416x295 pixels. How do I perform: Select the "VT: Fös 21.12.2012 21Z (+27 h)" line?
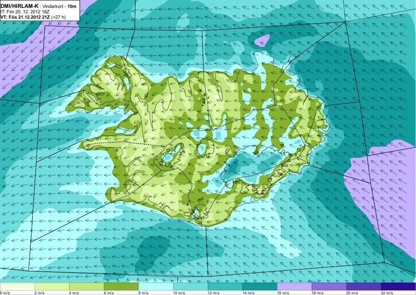tap(33, 17)
